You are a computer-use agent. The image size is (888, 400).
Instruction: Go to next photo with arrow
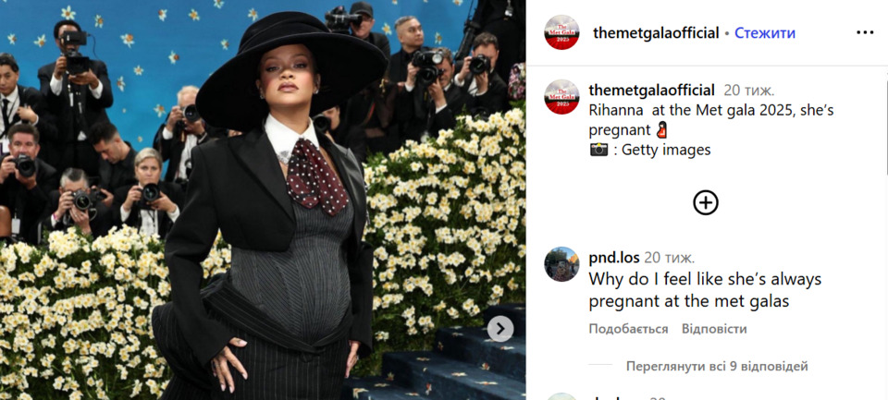(x=500, y=329)
